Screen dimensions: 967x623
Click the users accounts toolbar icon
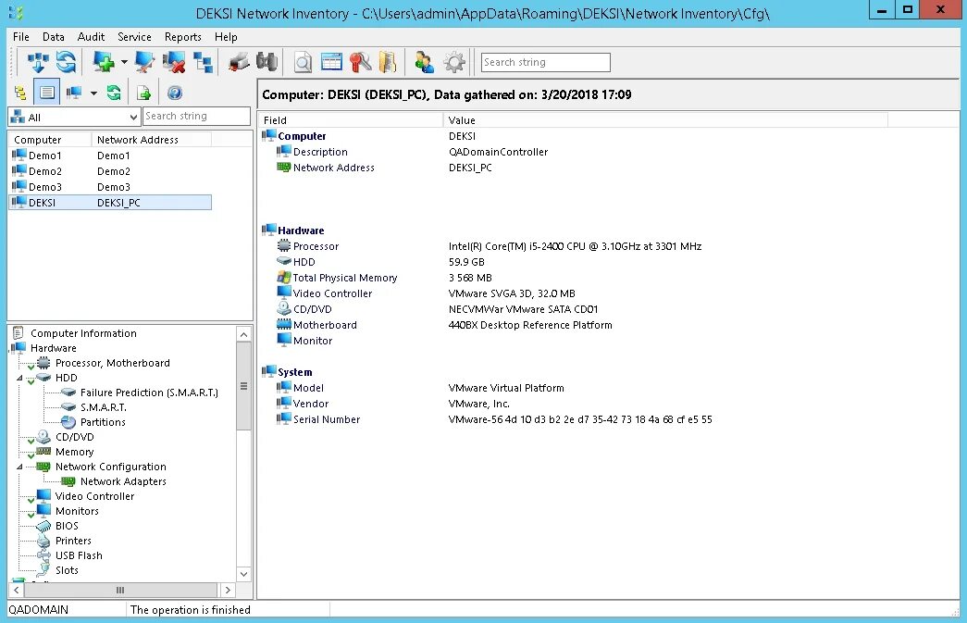point(425,62)
